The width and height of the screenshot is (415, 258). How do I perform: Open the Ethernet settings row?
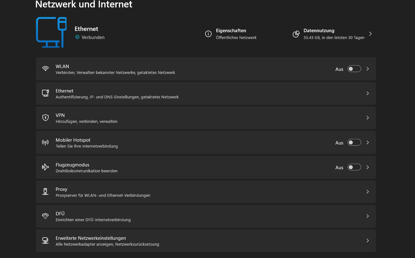[x=205, y=93]
